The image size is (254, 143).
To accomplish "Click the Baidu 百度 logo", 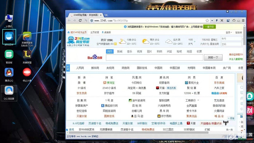I will 95,57.
